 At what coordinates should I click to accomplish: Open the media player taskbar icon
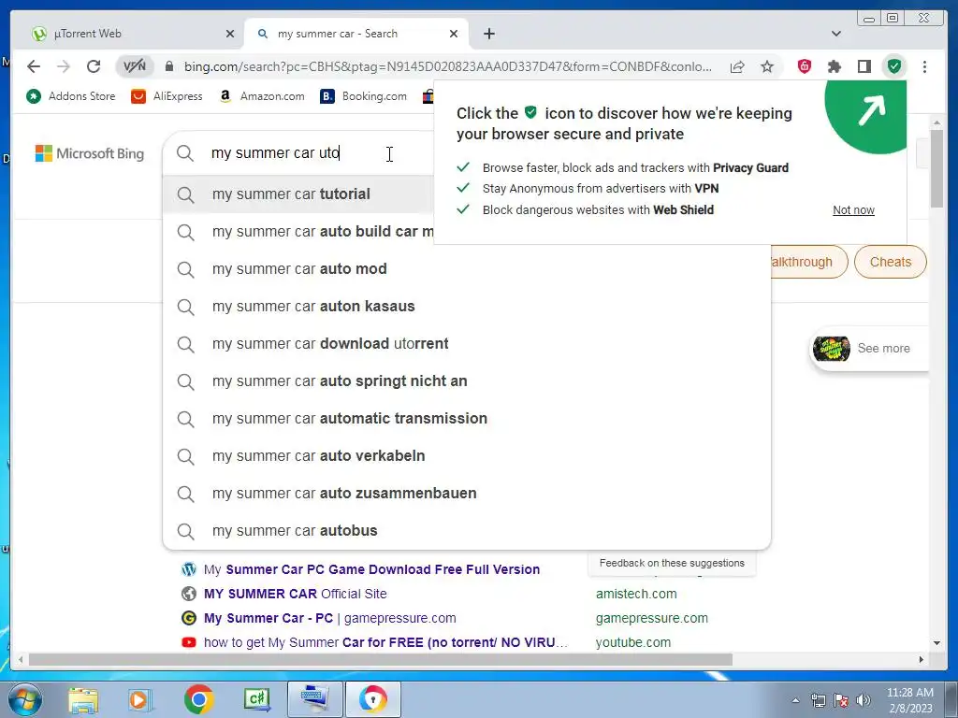click(140, 699)
